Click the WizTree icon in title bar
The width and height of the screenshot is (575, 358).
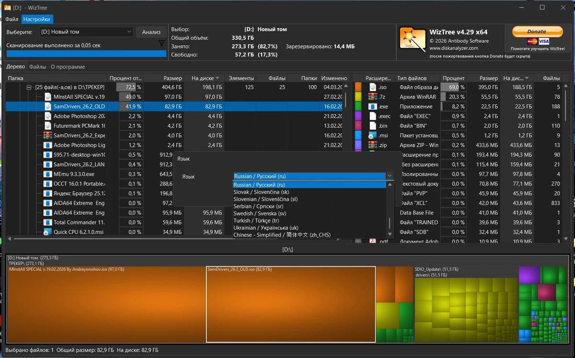(8, 7)
